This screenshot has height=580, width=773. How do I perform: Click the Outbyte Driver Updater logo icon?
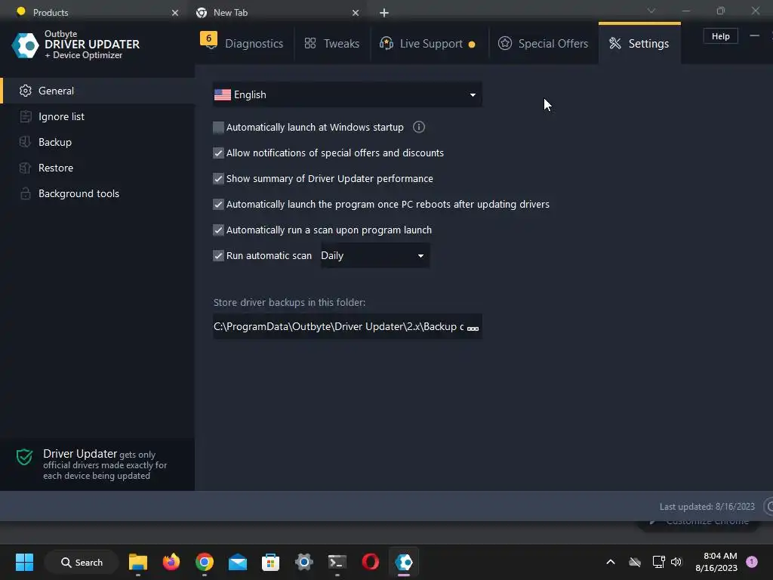click(25, 45)
